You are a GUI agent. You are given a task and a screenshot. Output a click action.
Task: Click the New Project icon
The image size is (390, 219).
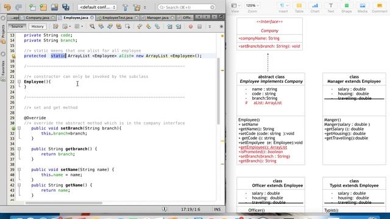pyautogui.click(x=43, y=7)
